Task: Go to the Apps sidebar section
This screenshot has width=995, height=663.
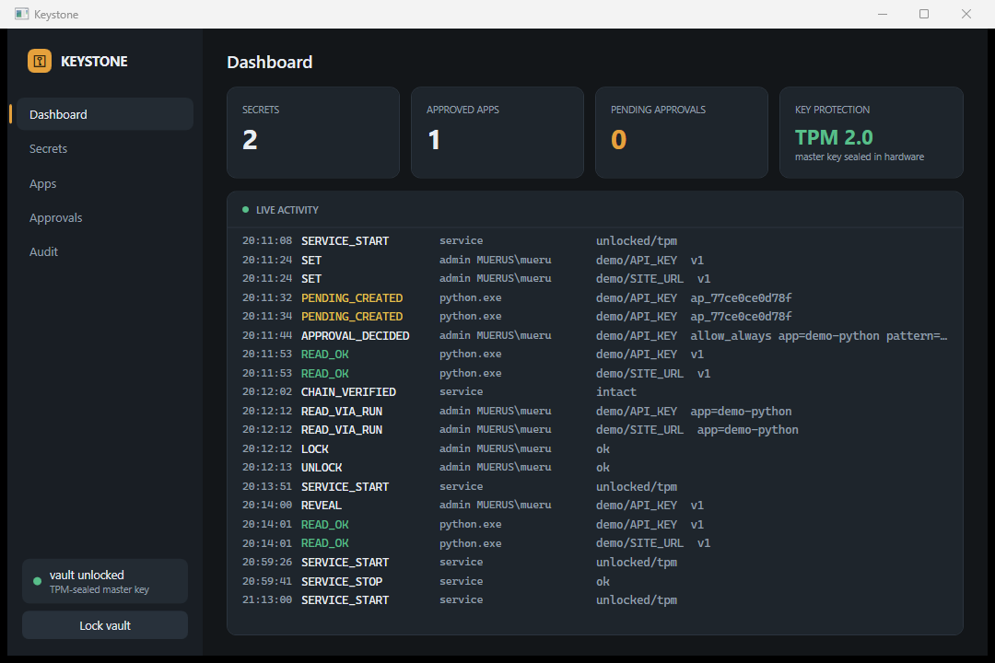Action: [105, 183]
